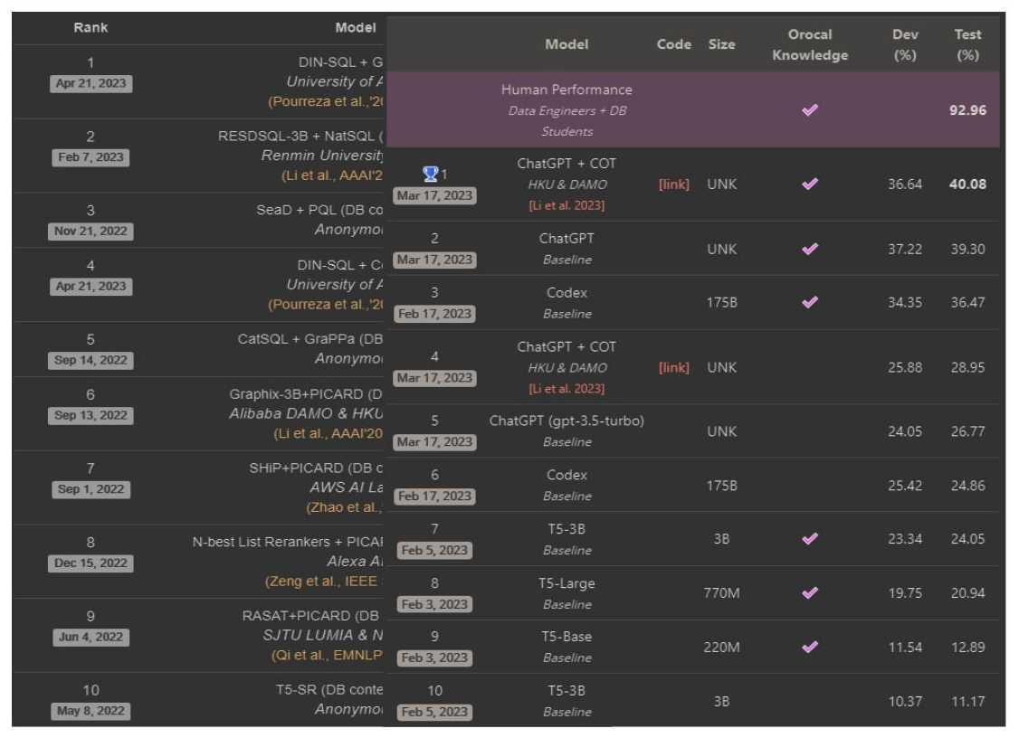Open the [link] code for rank 4 ChatGPT + COT
1019x738 pixels.
[x=674, y=368]
